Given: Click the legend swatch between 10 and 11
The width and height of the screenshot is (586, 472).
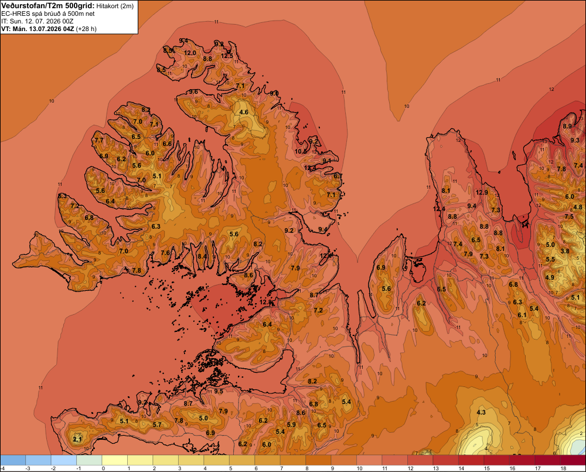Looking at the screenshot, I should [x=369, y=460].
